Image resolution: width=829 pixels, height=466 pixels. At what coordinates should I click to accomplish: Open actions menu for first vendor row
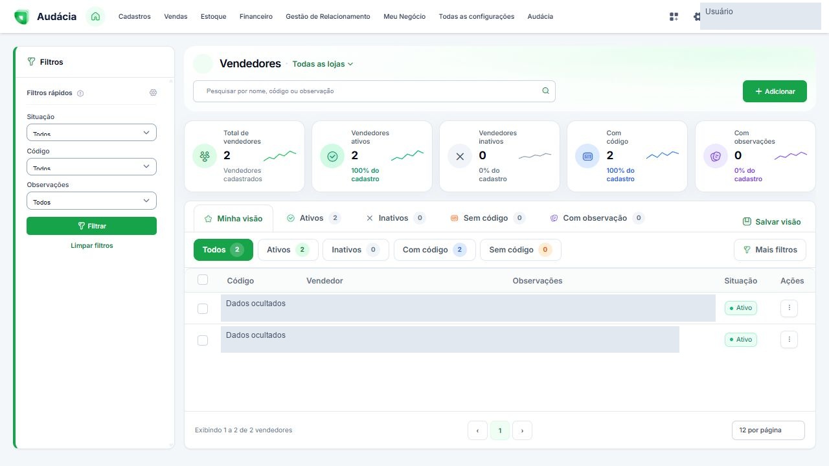coord(789,308)
